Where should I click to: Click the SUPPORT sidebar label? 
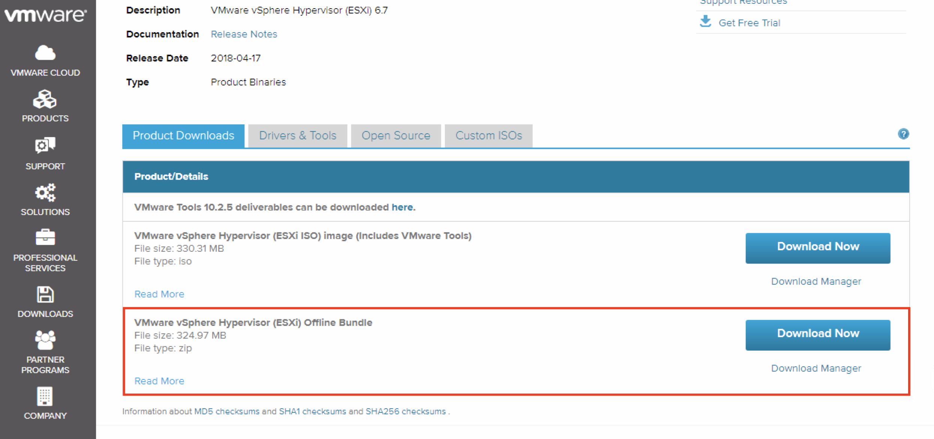(x=45, y=166)
